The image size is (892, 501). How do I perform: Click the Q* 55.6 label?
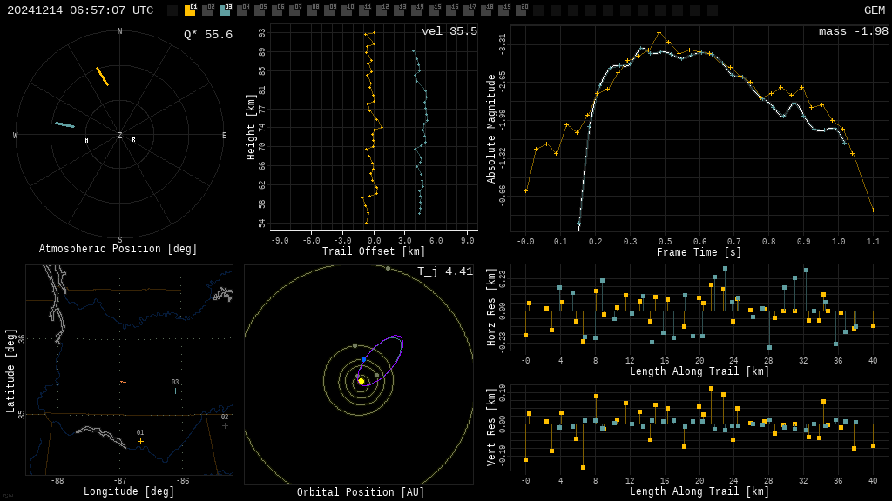point(207,35)
